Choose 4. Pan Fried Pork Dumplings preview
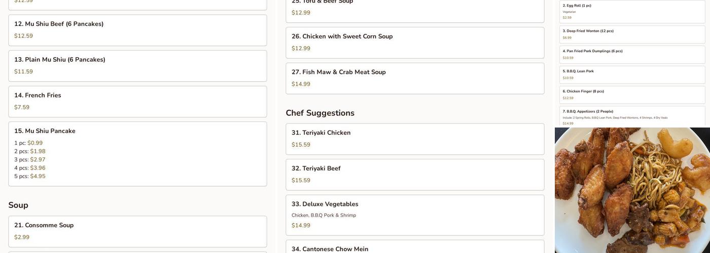 click(x=632, y=54)
